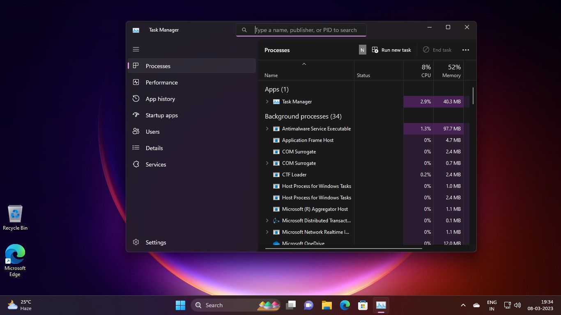561x315 pixels.
Task: Open Microsoft Edge from the taskbar
Action: [x=345, y=305]
